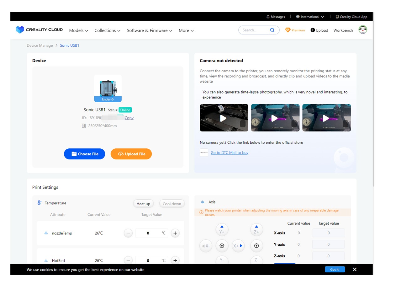Click the XY home target icon

222,246
